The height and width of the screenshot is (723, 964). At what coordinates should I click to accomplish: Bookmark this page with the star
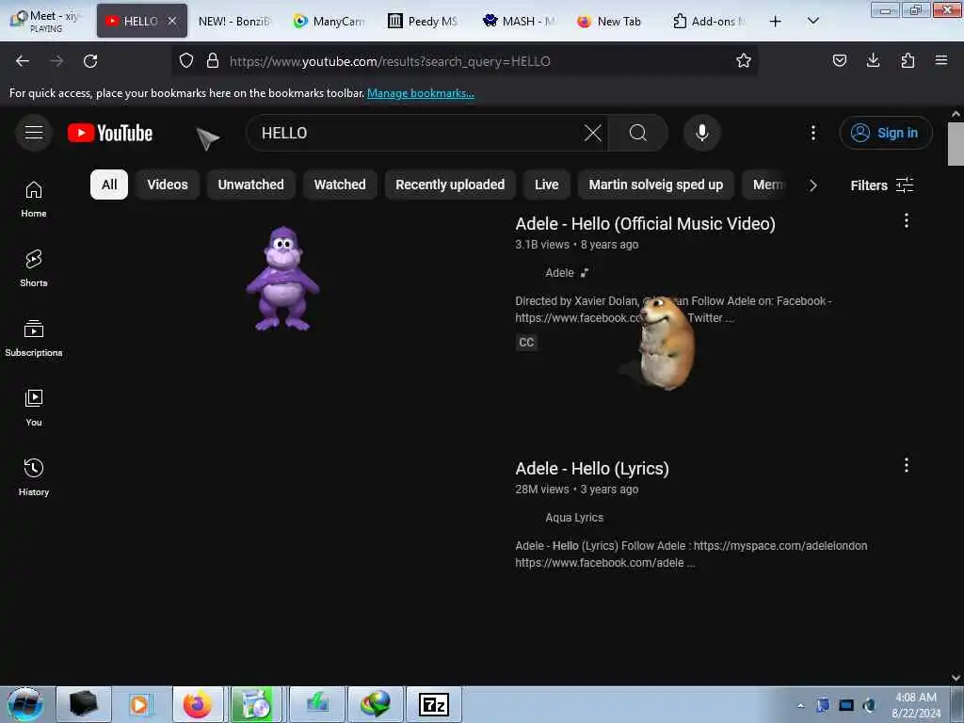click(x=744, y=61)
